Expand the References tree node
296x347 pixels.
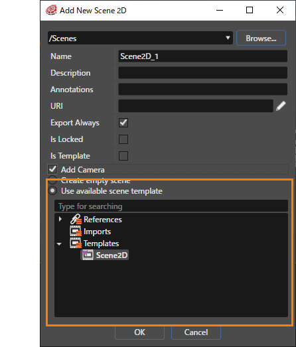pyautogui.click(x=60, y=219)
